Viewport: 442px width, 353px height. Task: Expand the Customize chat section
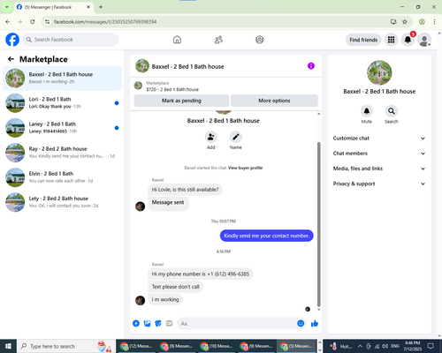(x=379, y=139)
